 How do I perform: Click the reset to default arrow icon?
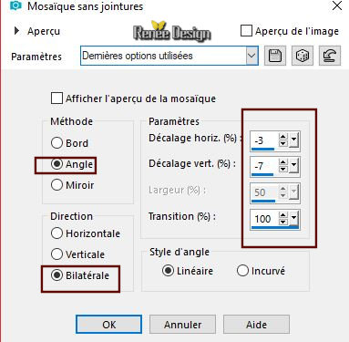[330, 56]
